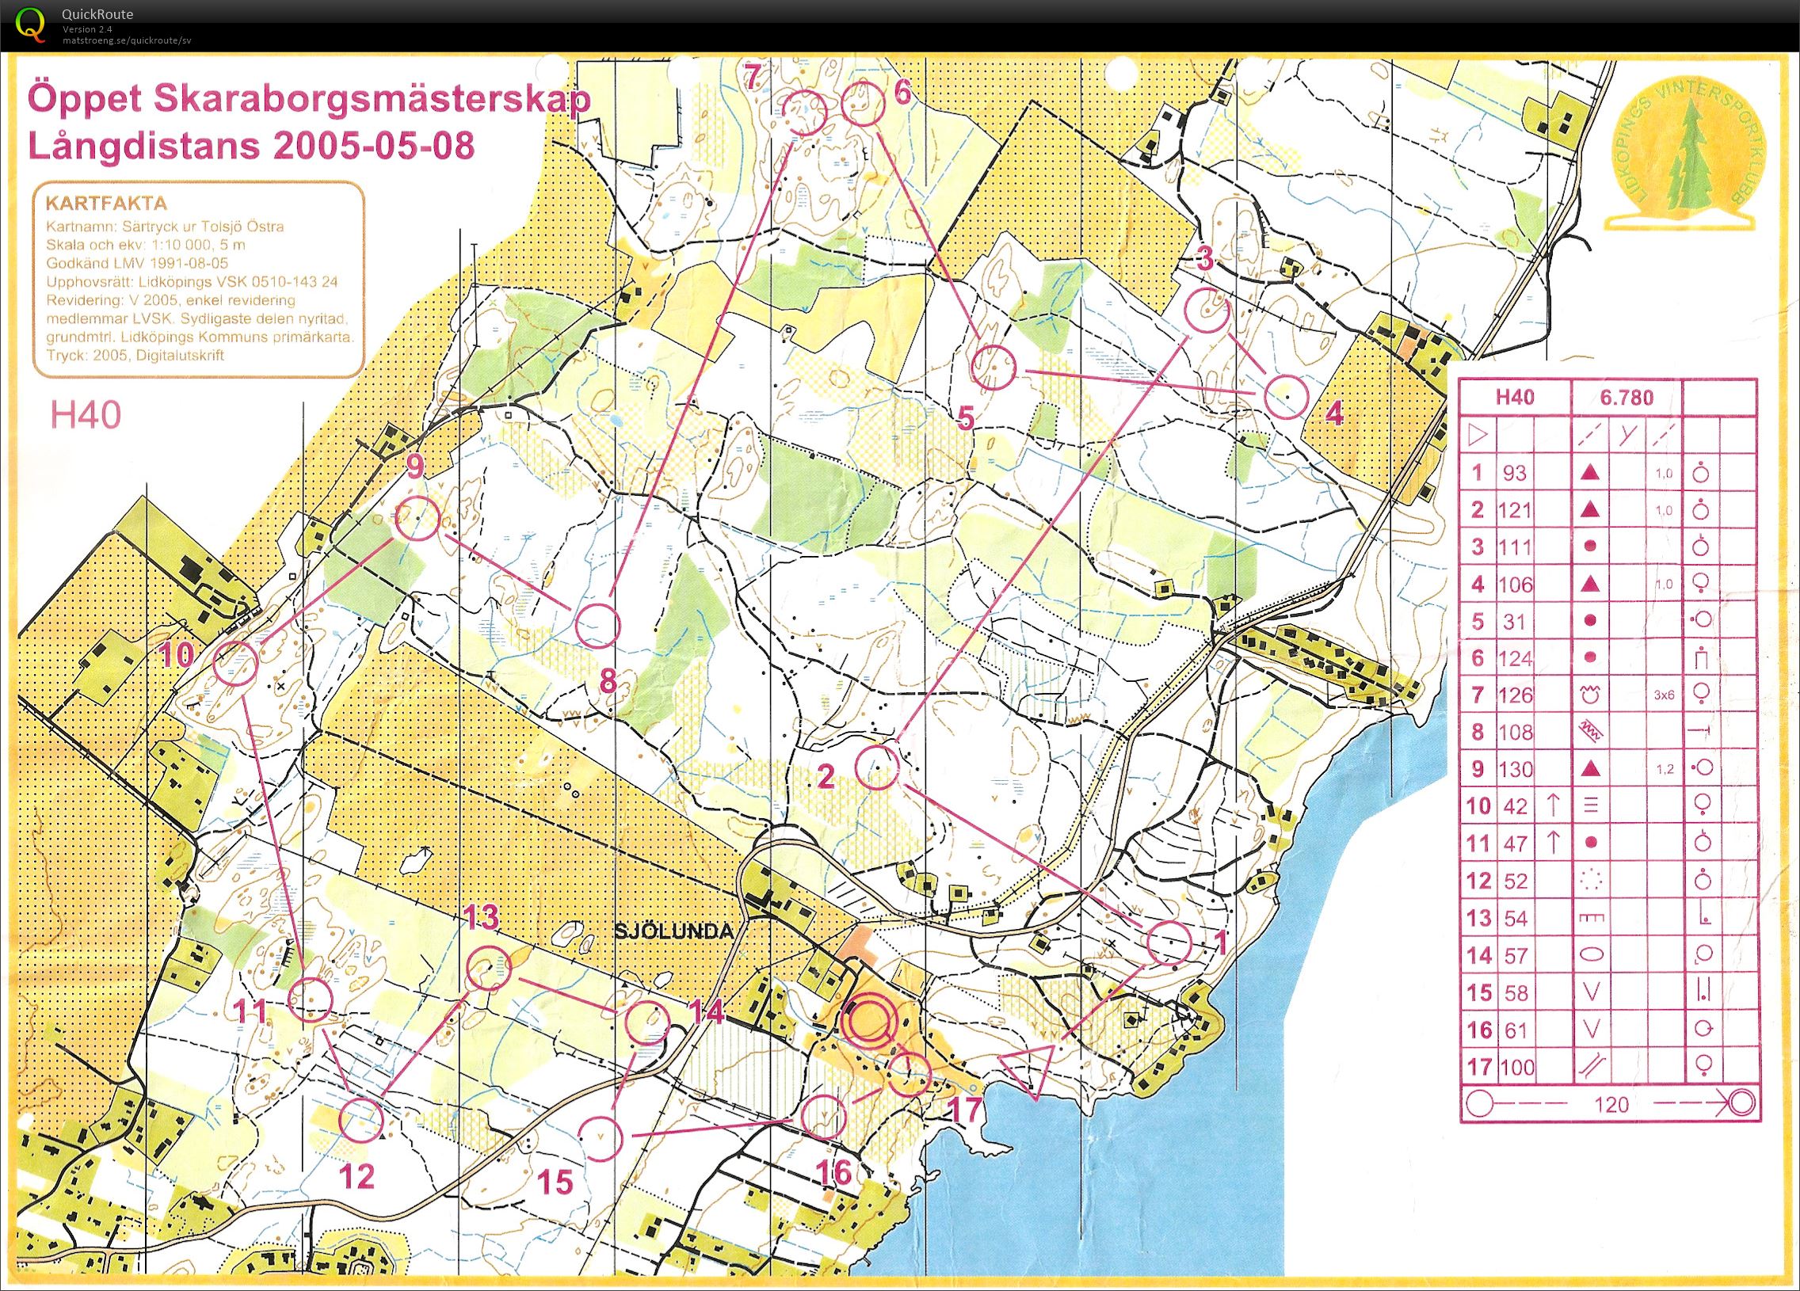The image size is (1800, 1291).
Task: Select control circle number 12
Action: [x=361, y=1122]
